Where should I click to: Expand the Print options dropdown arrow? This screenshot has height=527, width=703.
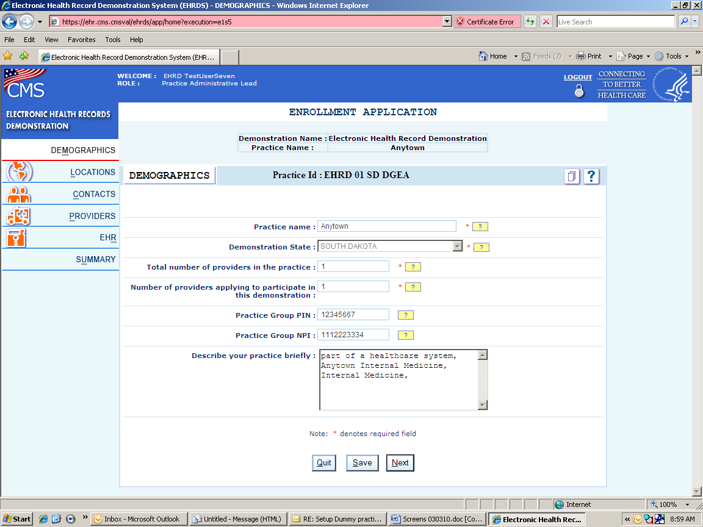610,57
